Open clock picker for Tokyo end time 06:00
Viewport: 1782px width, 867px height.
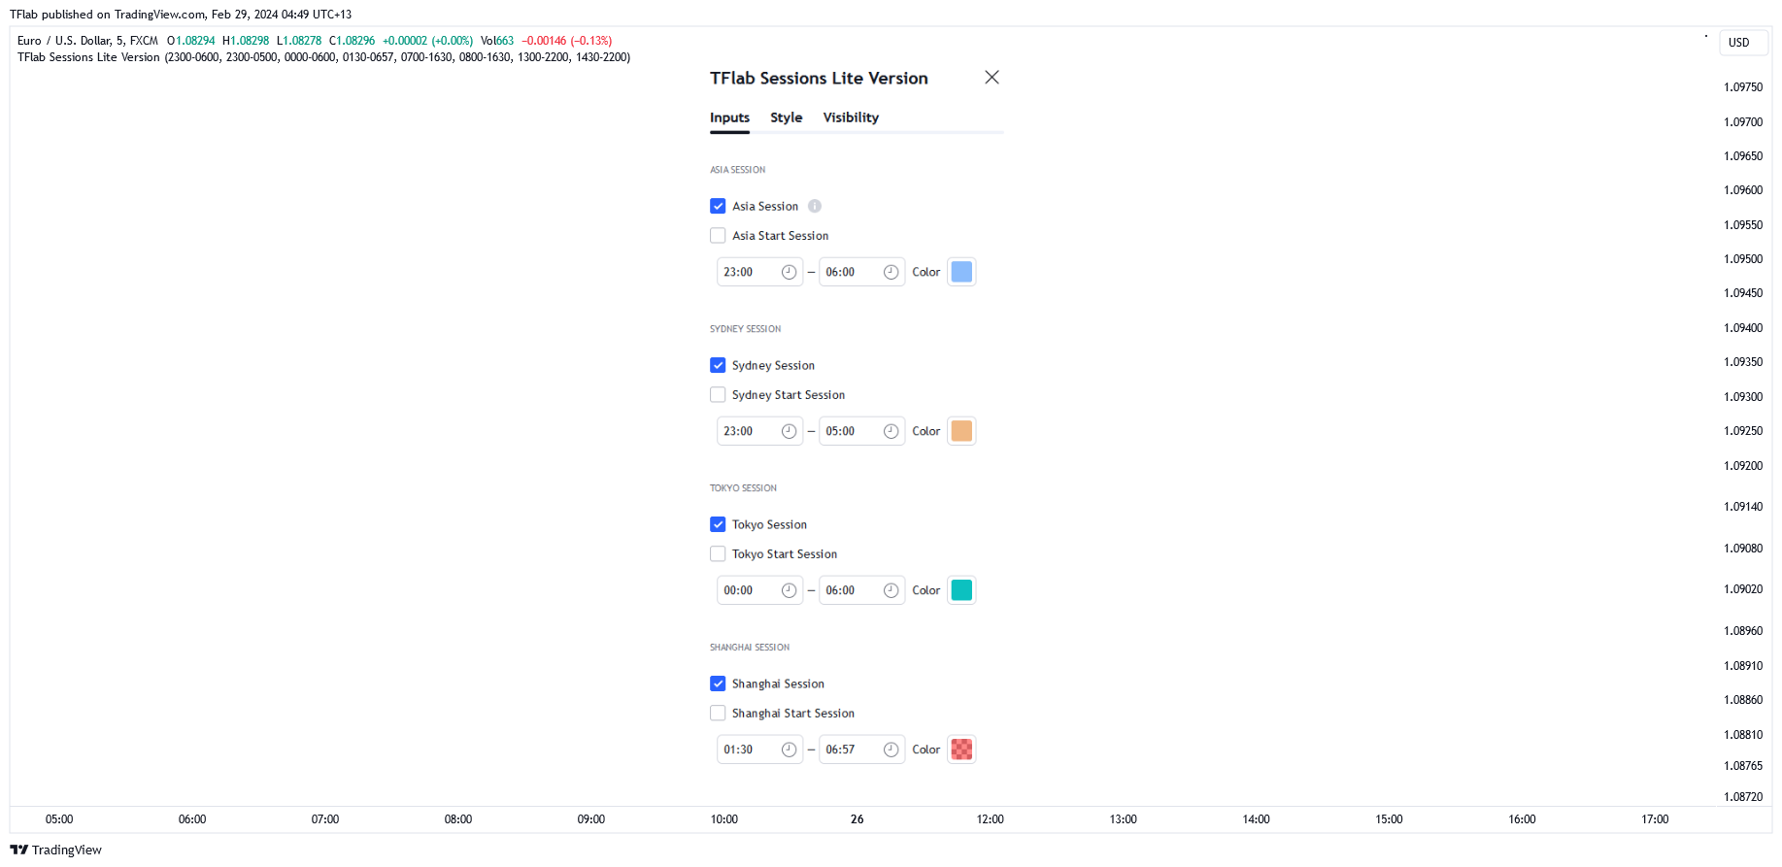(891, 590)
